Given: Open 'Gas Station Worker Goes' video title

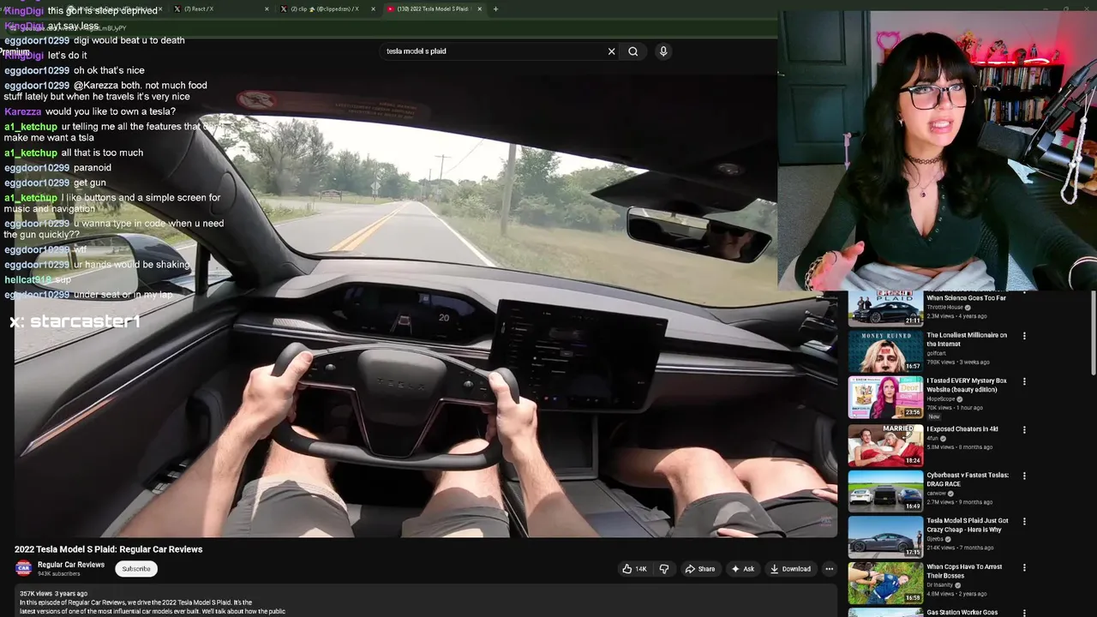Looking at the screenshot, I should tap(962, 613).
